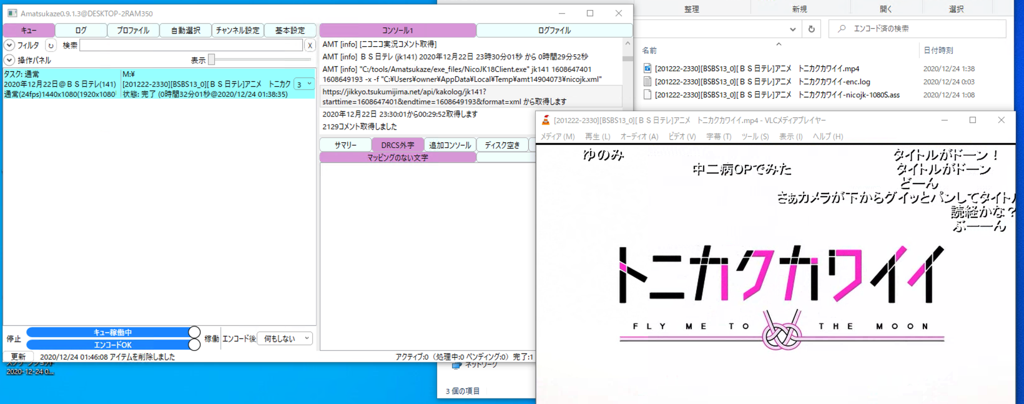Image resolution: width=1024 pixels, height=404 pixels.
Task: Select the ログファイル tab
Action: [x=554, y=30]
